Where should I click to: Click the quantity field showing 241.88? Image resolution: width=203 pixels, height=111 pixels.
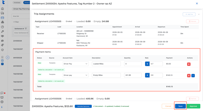point(133,75)
